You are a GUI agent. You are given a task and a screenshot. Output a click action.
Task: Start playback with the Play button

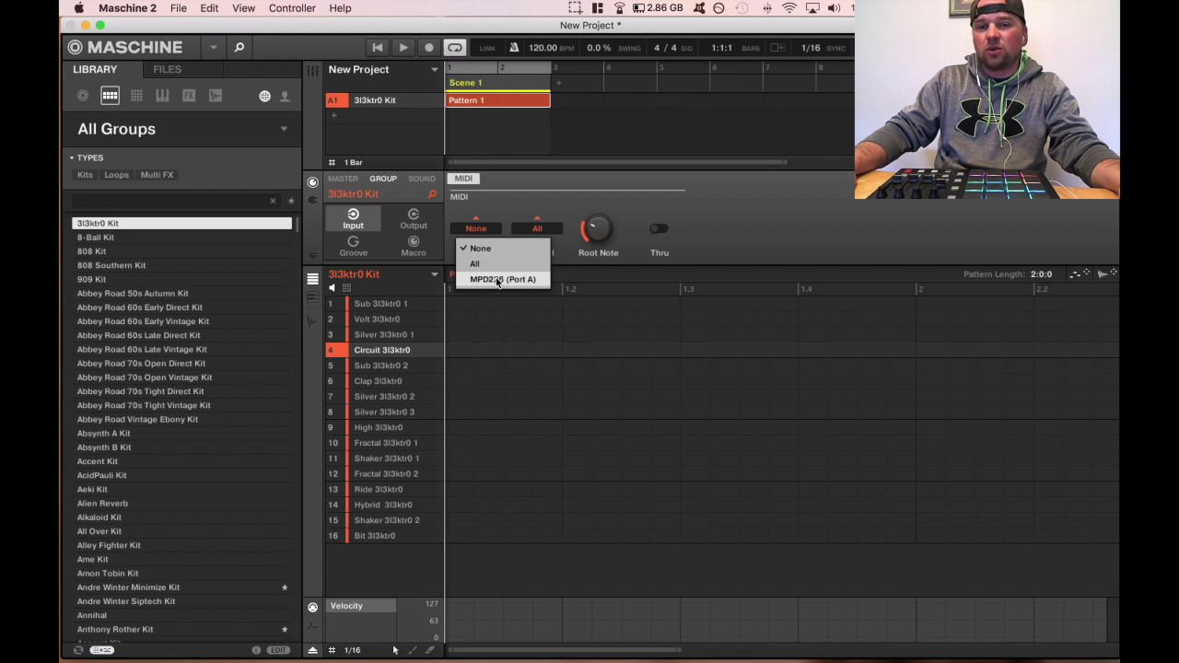[403, 47]
